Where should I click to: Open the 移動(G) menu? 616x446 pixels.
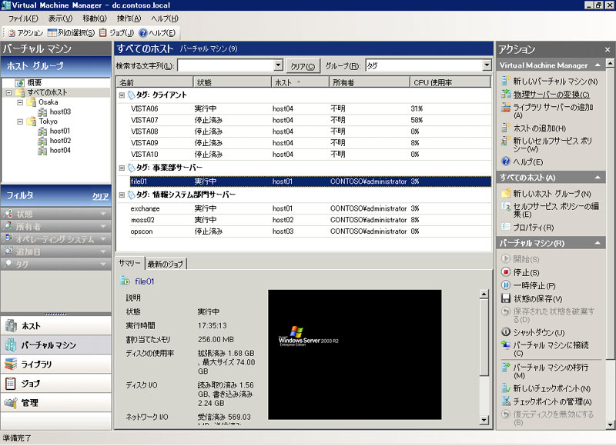pos(94,18)
